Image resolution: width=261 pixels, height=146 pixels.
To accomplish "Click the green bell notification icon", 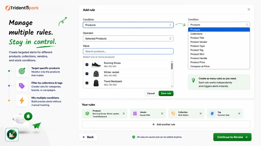I will pos(28,116).
